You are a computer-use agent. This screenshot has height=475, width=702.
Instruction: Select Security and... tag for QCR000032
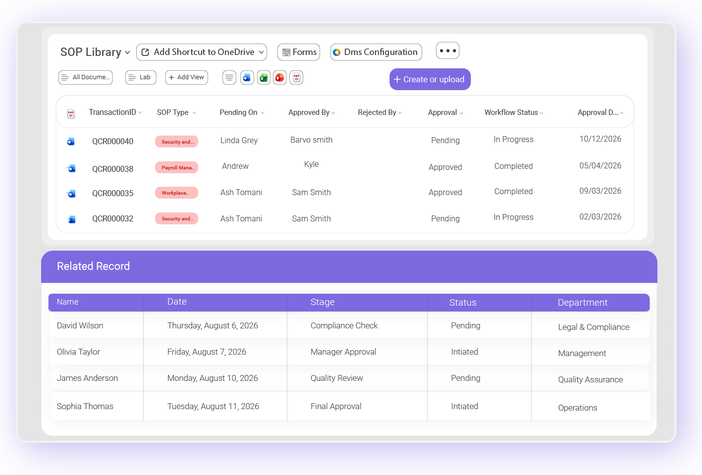pyautogui.click(x=177, y=218)
